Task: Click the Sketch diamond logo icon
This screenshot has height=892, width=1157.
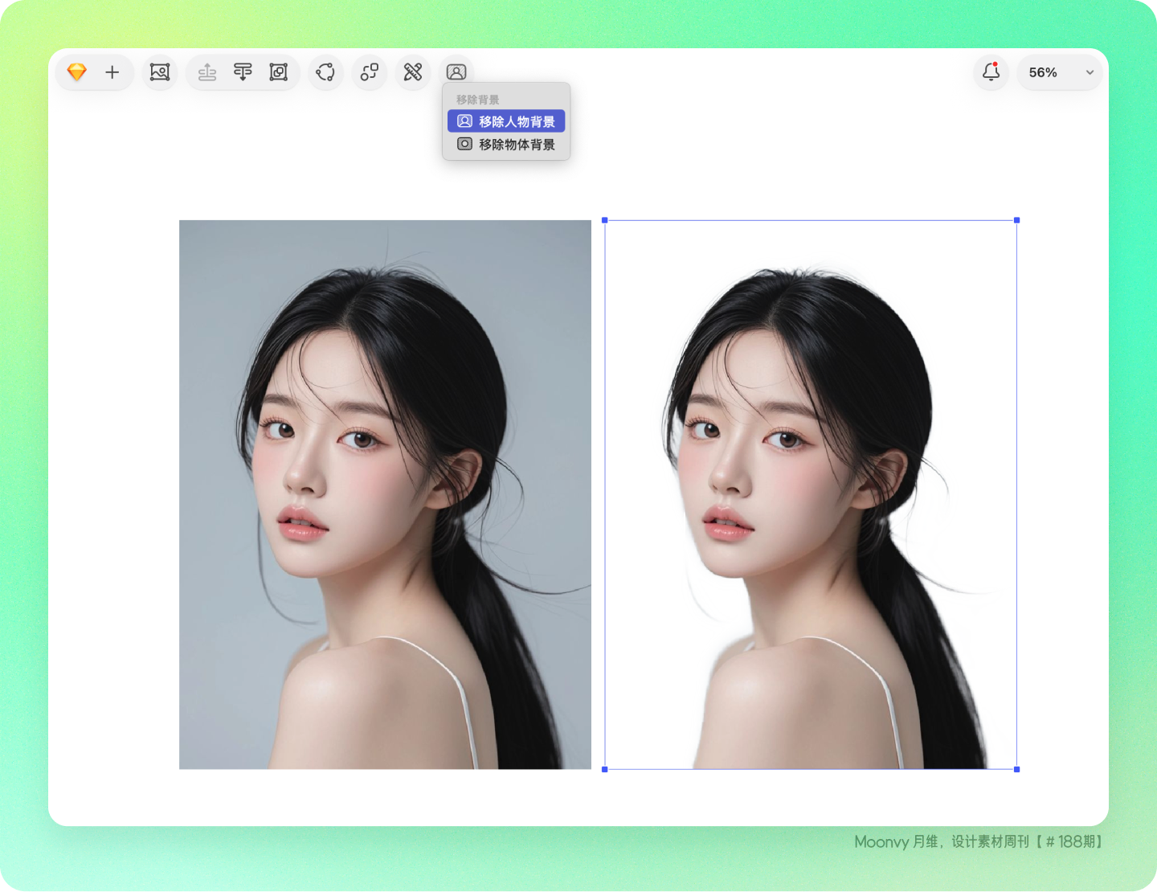Action: click(76, 72)
